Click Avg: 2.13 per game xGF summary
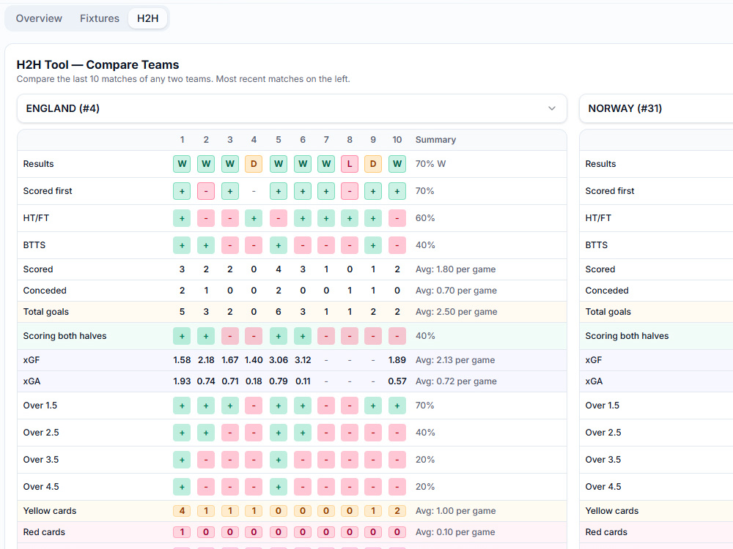 click(x=455, y=360)
